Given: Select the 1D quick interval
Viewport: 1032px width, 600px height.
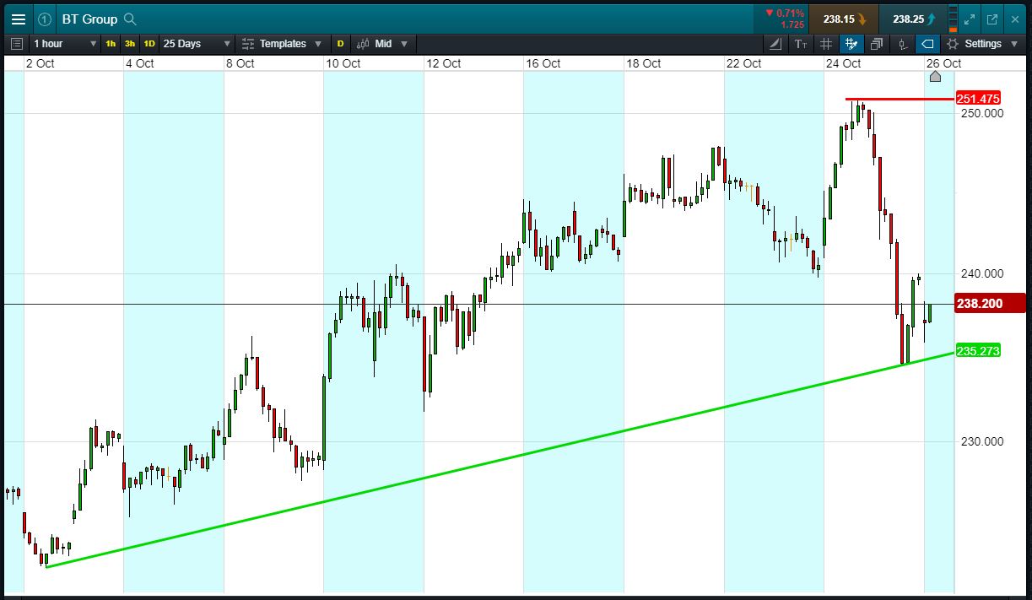Looking at the screenshot, I should click(149, 43).
